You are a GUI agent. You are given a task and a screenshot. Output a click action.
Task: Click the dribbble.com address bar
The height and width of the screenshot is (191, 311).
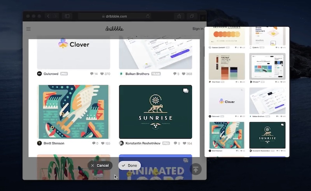coord(114,16)
